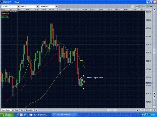Click the SMA (60) legend label

pos(5,13)
